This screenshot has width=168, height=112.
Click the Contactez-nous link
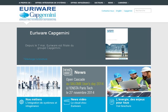(x=108, y=11)
